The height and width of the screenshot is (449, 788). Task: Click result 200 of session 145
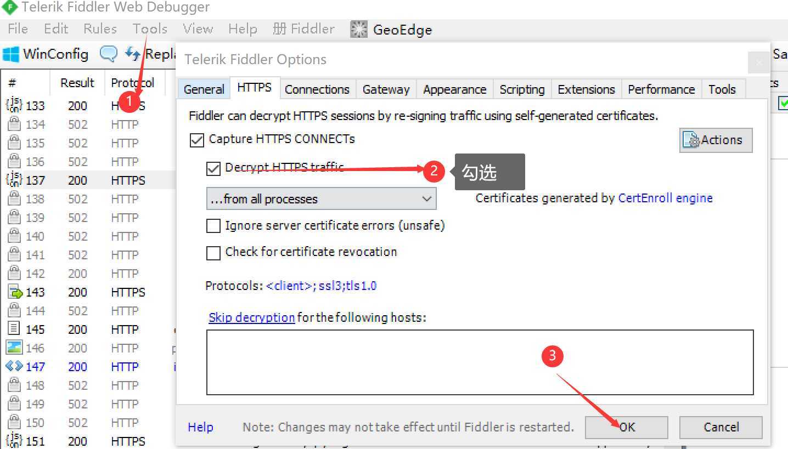coord(77,329)
